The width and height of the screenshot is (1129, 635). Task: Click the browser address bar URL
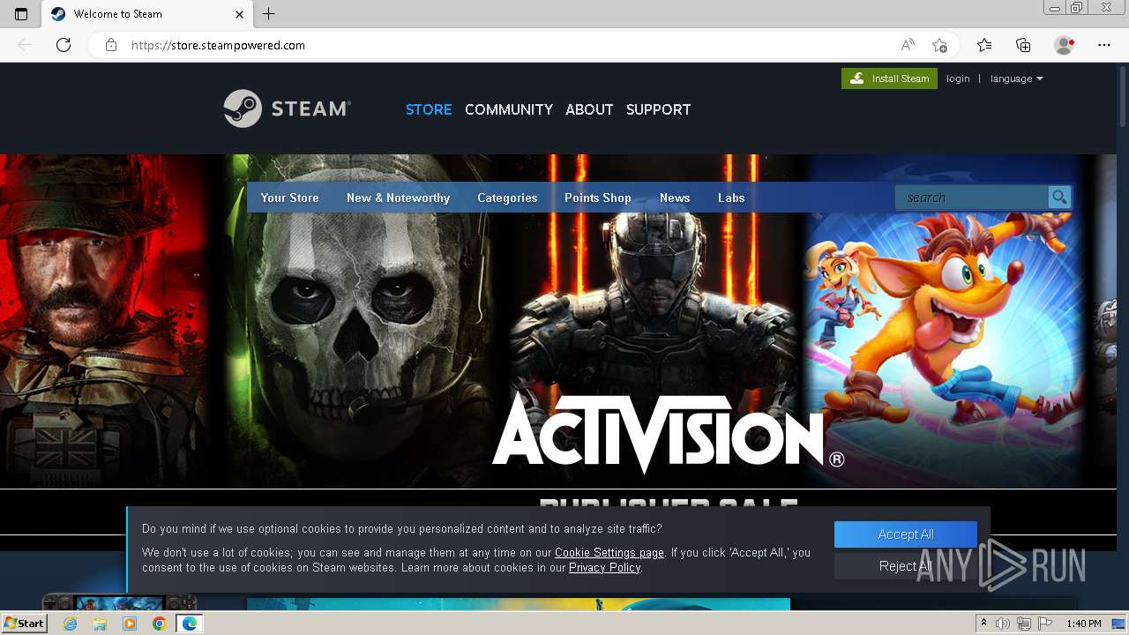[x=218, y=45]
